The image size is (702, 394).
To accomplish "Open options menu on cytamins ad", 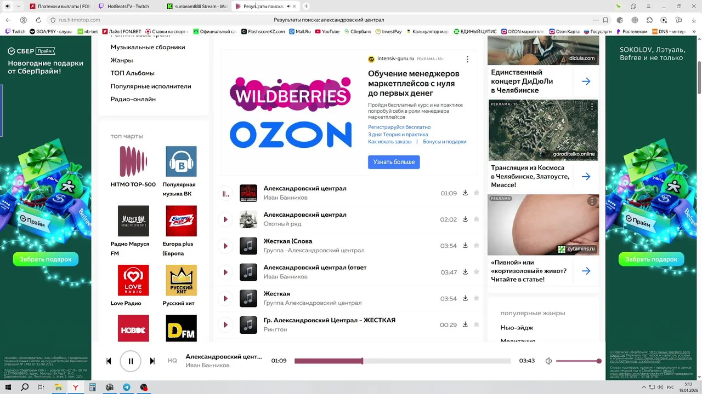I will coord(592,201).
